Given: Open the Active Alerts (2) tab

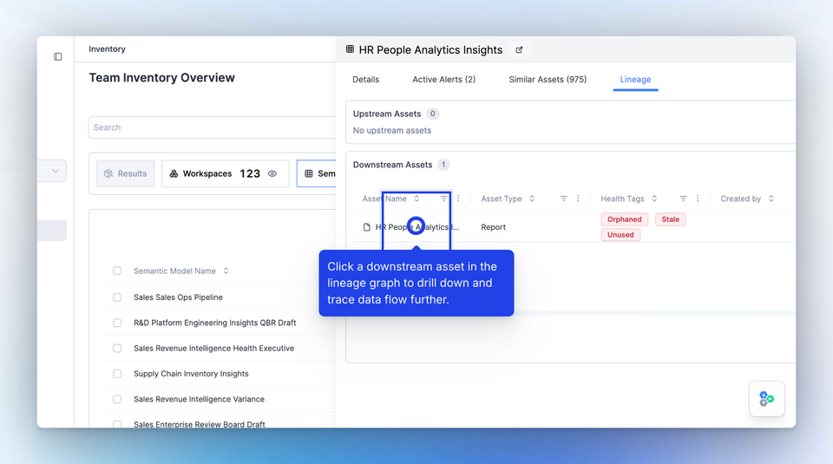Looking at the screenshot, I should [443, 80].
